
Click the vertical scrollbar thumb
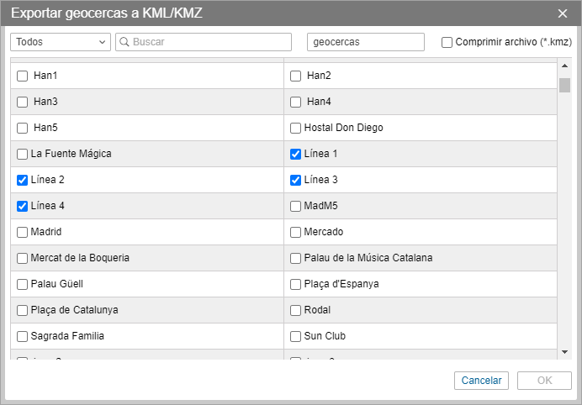click(565, 85)
